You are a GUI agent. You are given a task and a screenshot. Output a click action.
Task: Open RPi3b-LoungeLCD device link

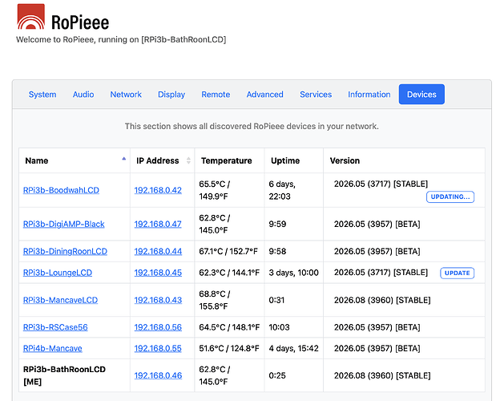click(58, 273)
